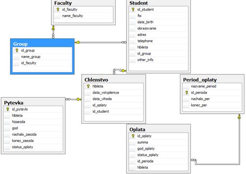The image size is (246, 174).
Task: Click the key icon next to id_pytevki
Action: tap(8, 109)
